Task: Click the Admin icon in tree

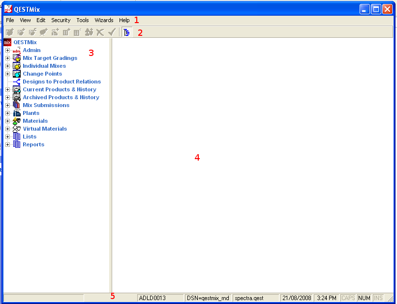Action: (17, 50)
